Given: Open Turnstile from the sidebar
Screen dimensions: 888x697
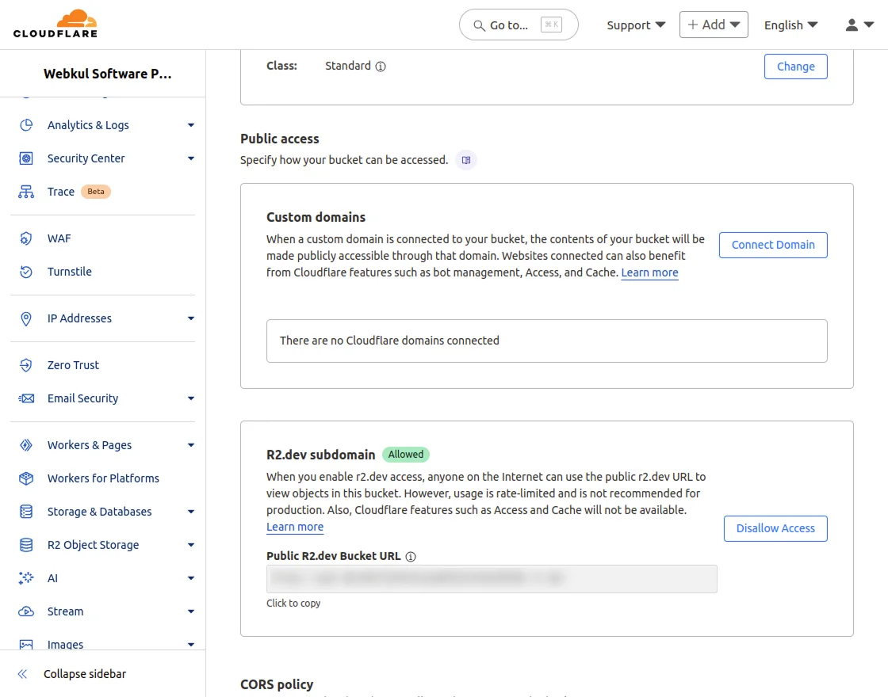Looking at the screenshot, I should tap(70, 272).
